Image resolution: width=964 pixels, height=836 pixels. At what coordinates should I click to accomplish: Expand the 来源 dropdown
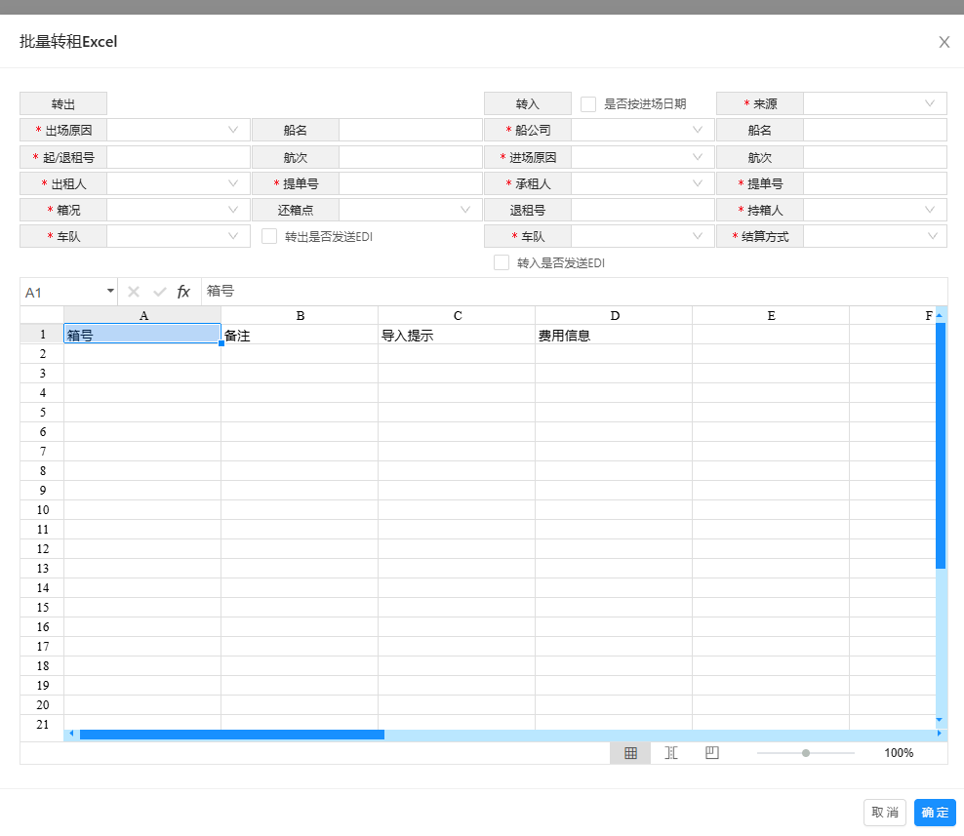(874, 103)
